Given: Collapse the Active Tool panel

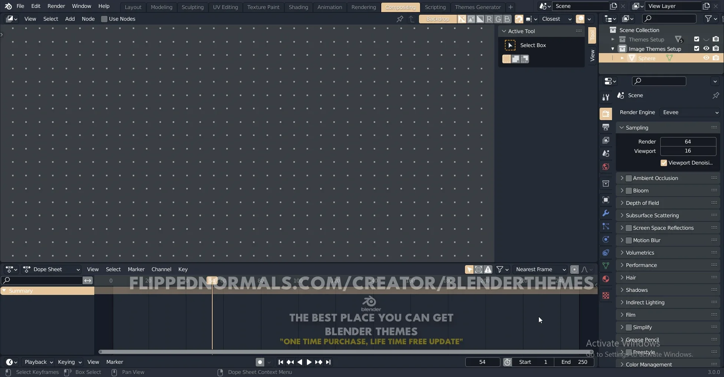Looking at the screenshot, I should click(x=504, y=31).
